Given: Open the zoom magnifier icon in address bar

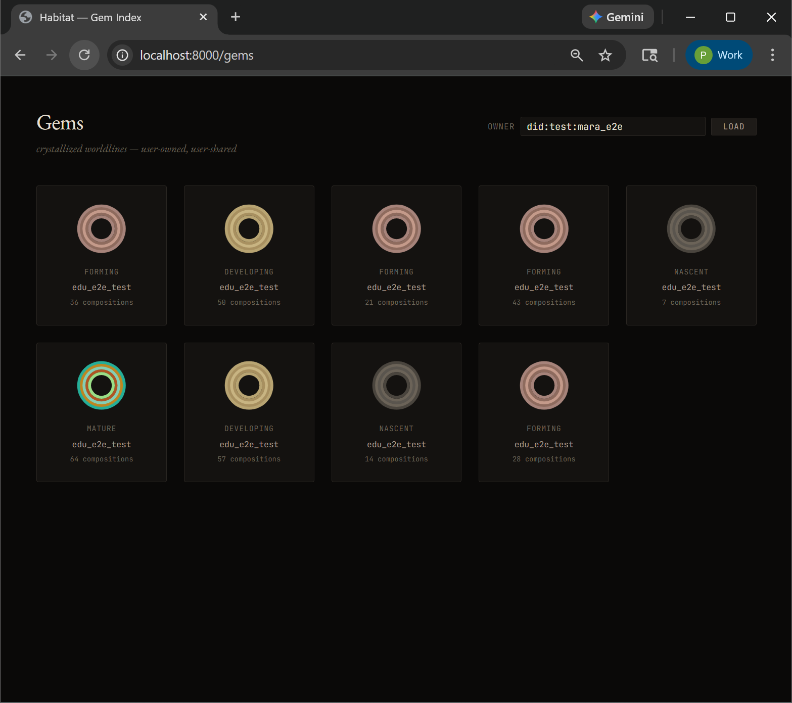Looking at the screenshot, I should click(577, 55).
